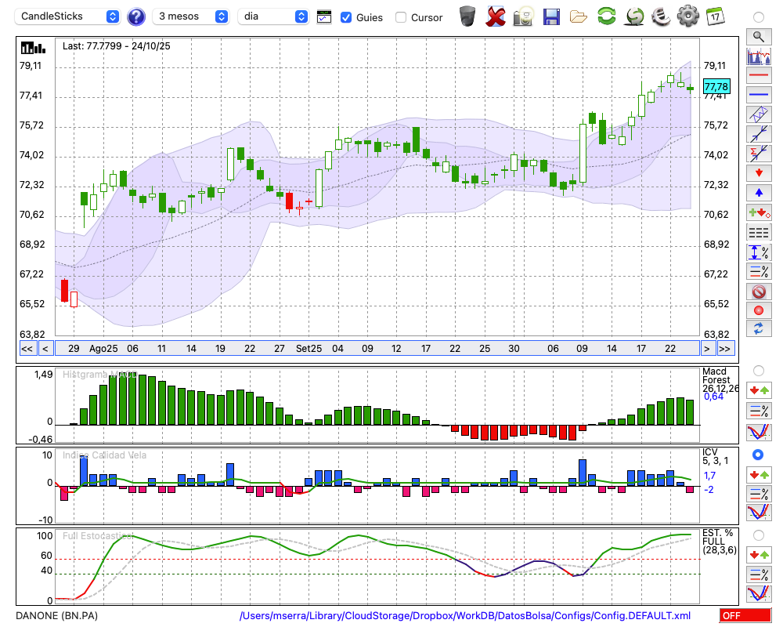Click the blue floppy disk save icon
Viewport: 783px width, 627px height.
click(551, 16)
